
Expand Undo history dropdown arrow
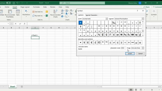(19, 3)
